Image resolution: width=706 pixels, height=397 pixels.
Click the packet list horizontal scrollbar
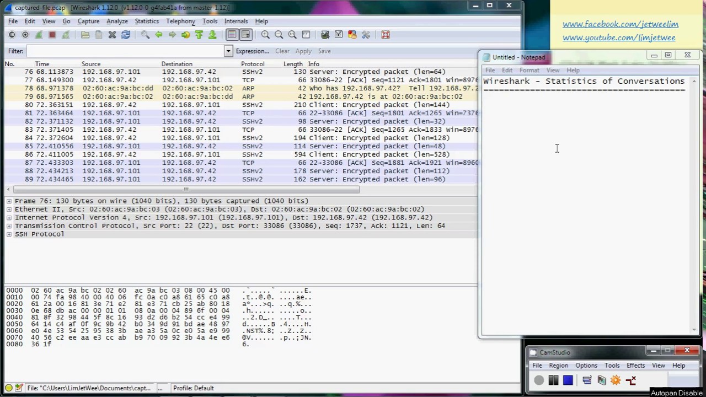coord(186,190)
